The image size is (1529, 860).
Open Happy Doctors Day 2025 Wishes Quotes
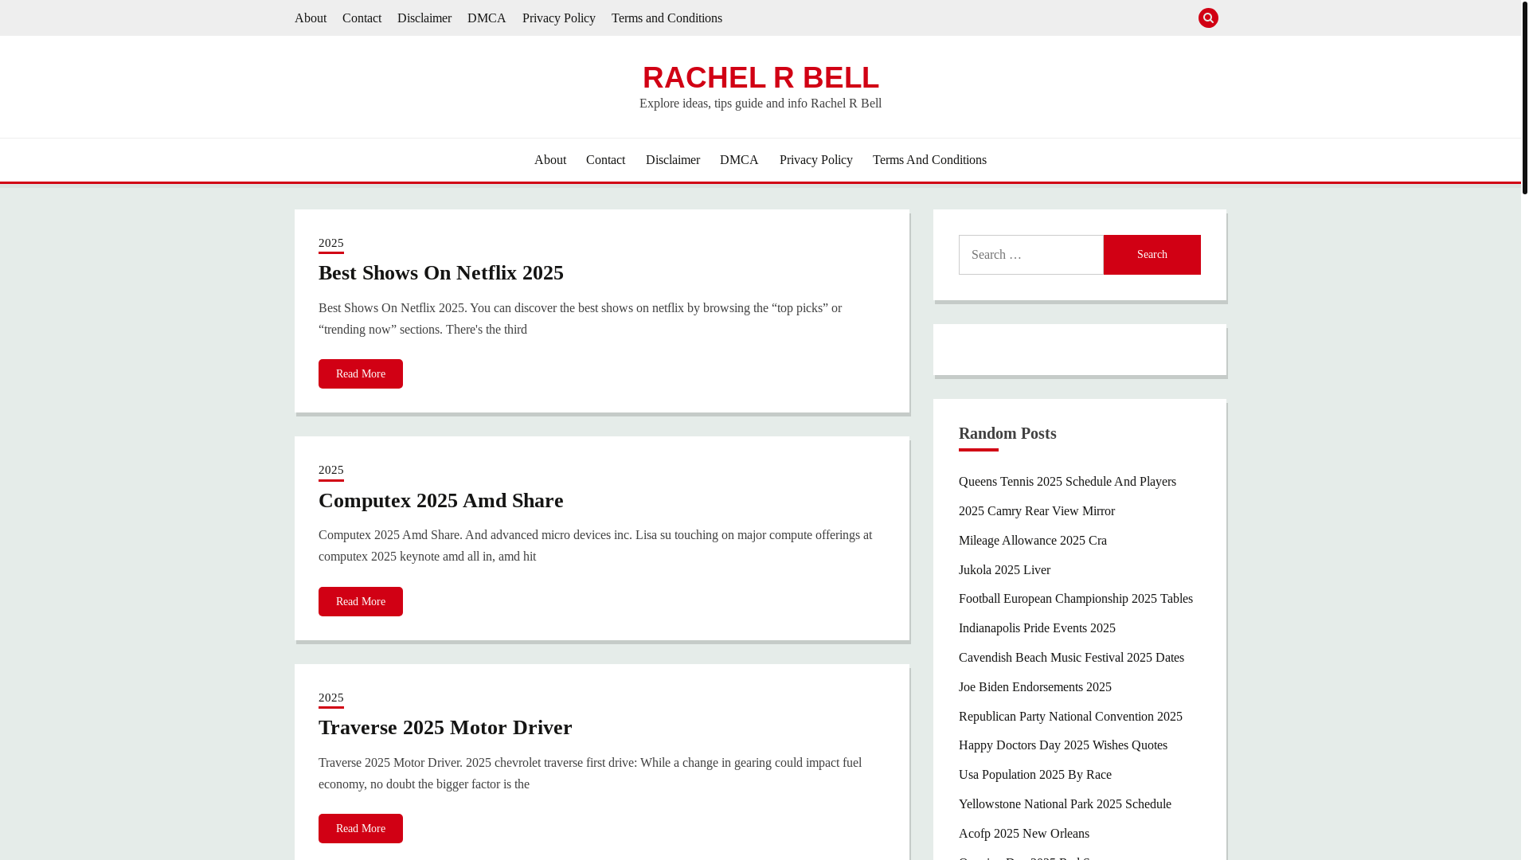click(1063, 745)
